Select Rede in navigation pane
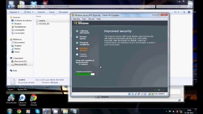This screenshot has width=203, height=114. pyautogui.click(x=13, y=71)
